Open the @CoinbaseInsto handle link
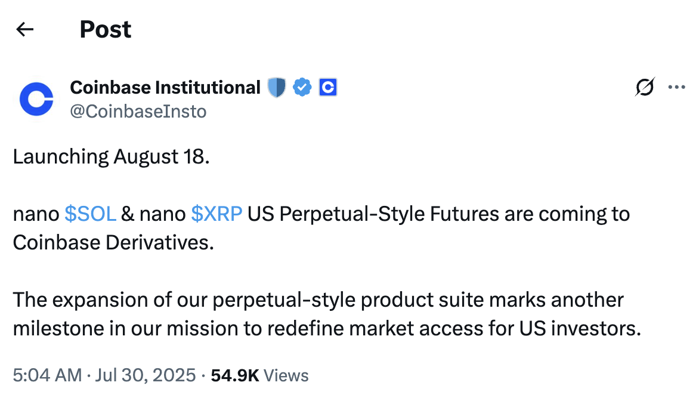This screenshot has height=407, width=699. (x=138, y=112)
